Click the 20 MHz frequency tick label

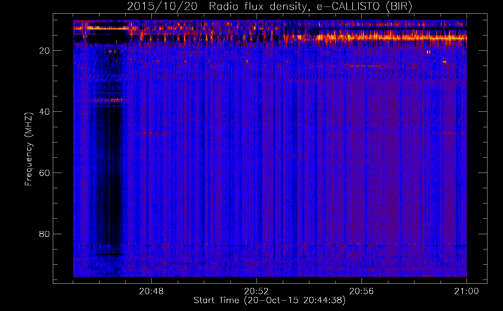click(44, 51)
